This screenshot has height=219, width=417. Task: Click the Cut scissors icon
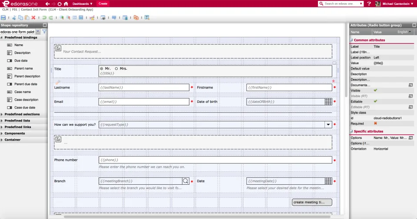click(x=14, y=17)
